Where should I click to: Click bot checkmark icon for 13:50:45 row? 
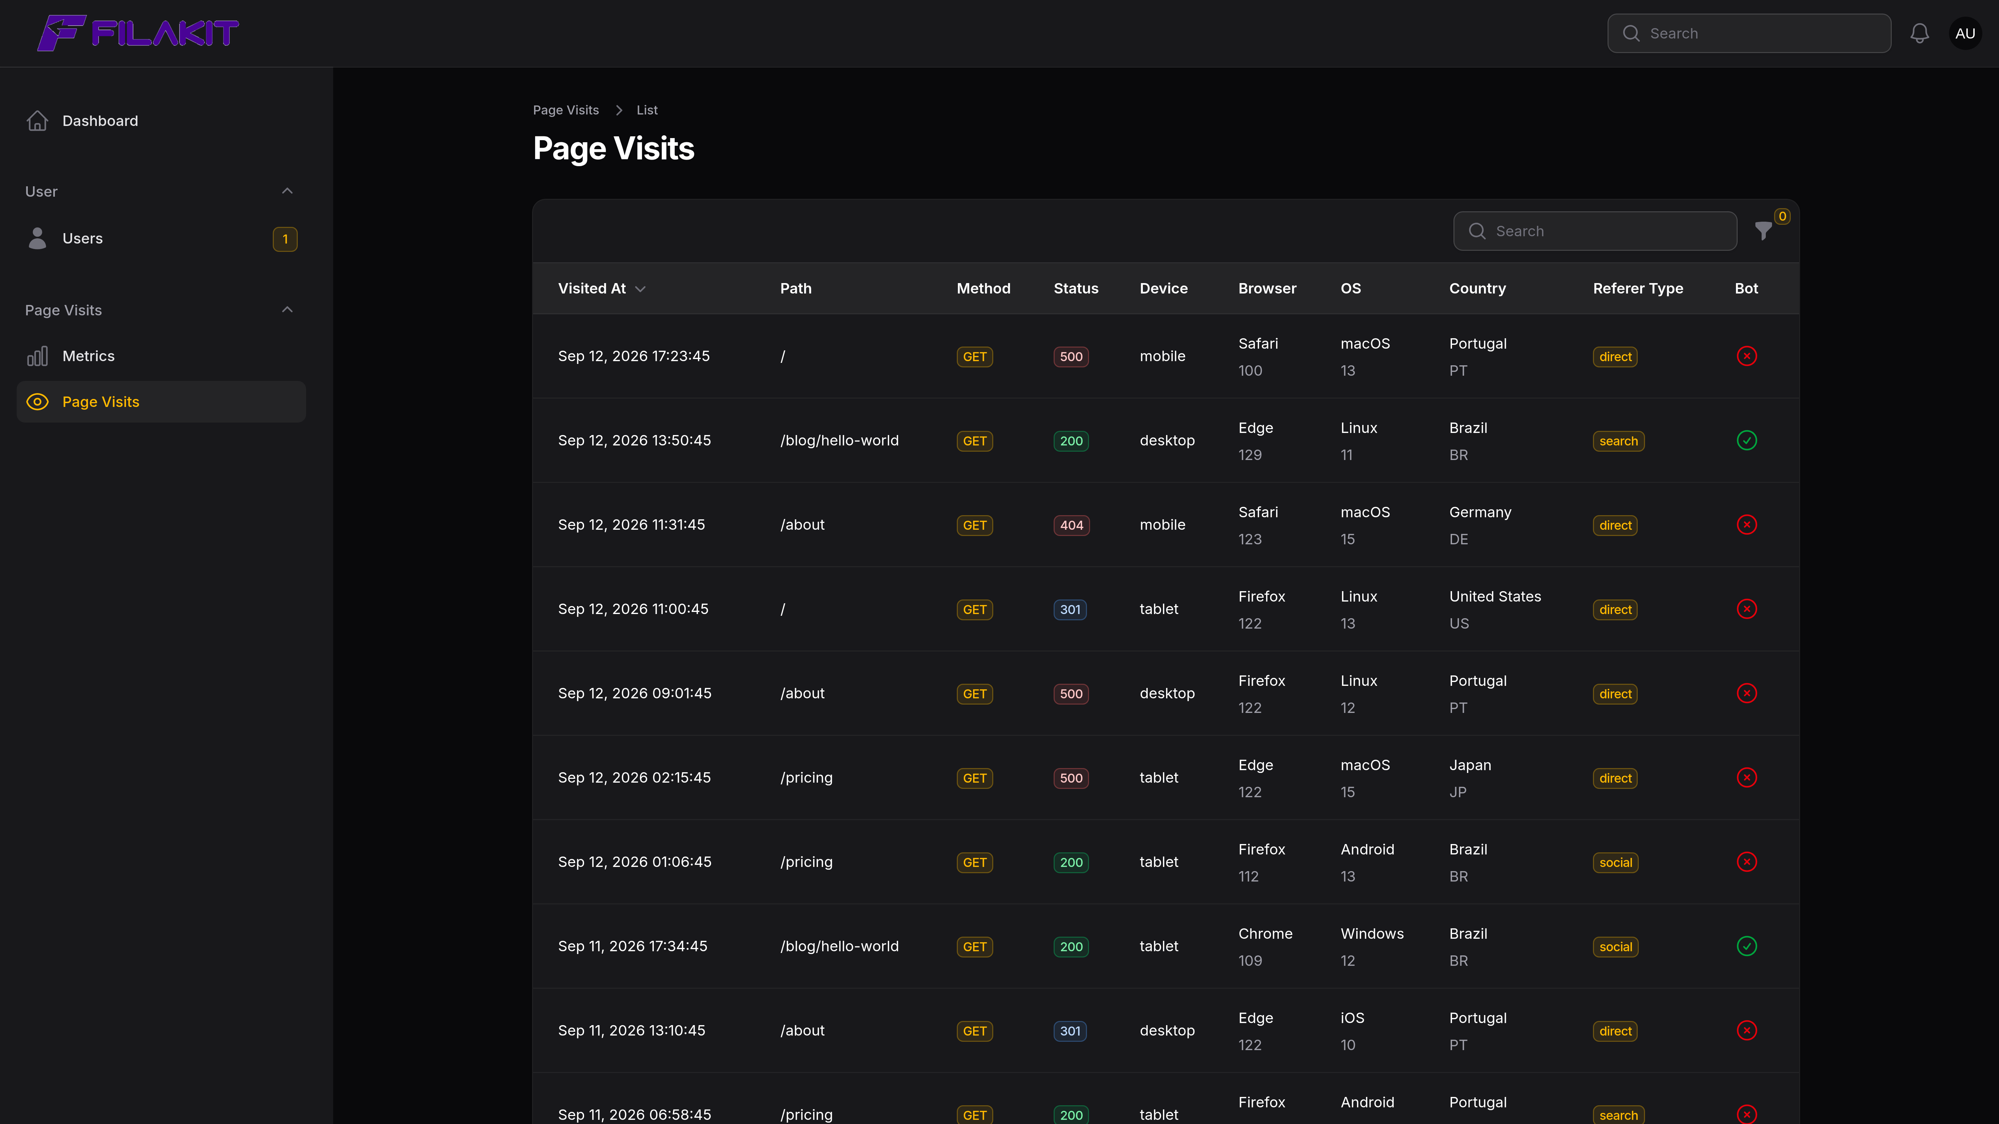click(1746, 441)
